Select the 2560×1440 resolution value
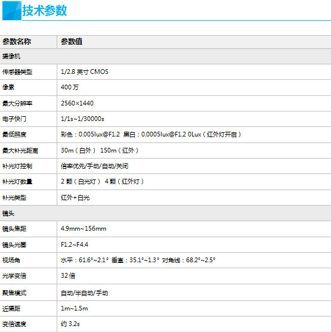Viewport: 331px width, 332px height. pyautogui.click(x=77, y=103)
